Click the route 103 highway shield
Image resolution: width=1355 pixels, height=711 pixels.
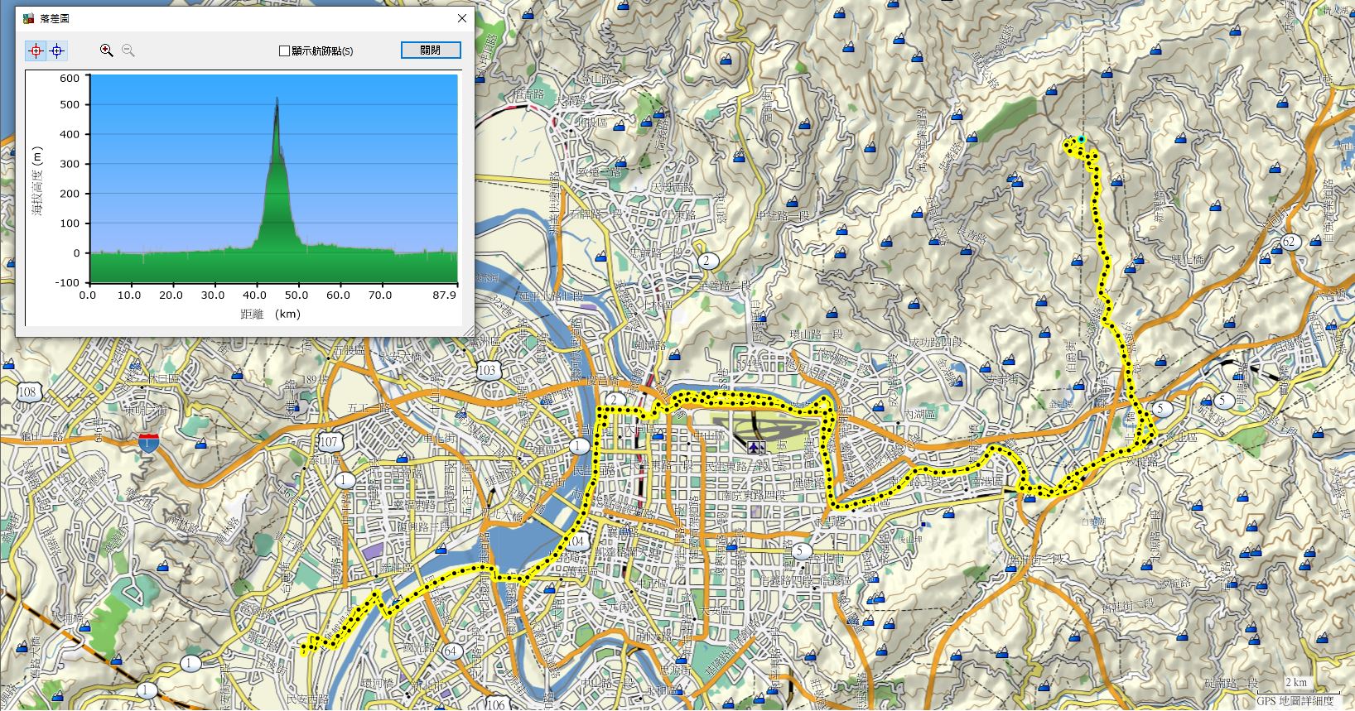(488, 370)
